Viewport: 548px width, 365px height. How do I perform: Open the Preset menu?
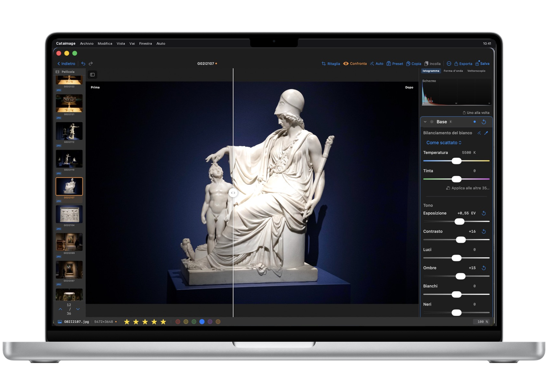coord(395,63)
